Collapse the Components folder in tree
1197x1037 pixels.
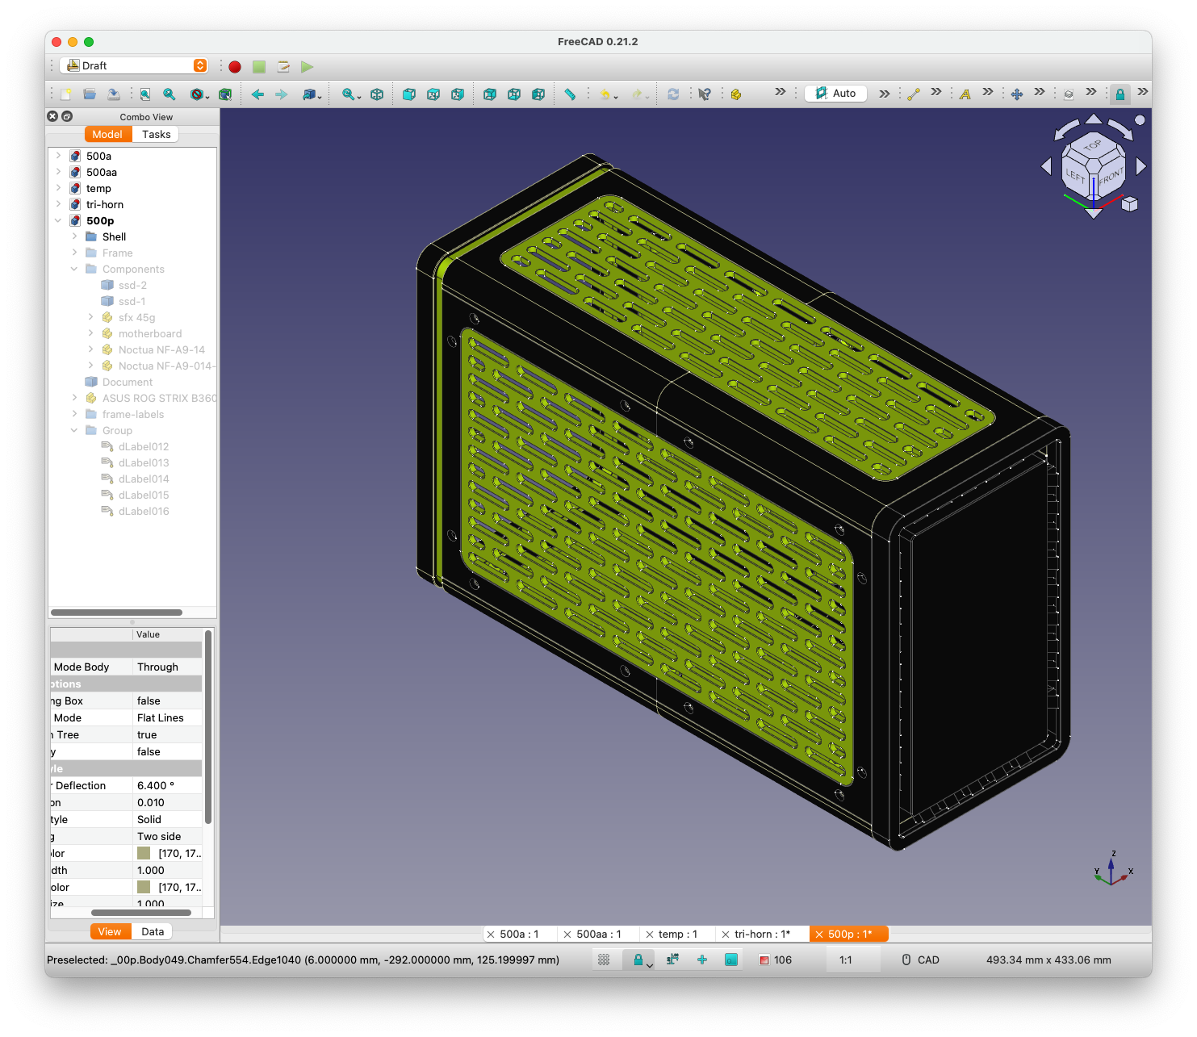[x=74, y=269]
